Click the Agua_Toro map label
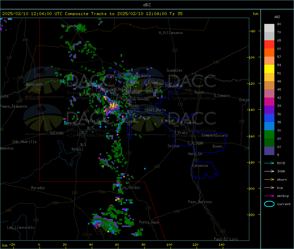This screenshot has height=249, width=294. (x=35, y=84)
